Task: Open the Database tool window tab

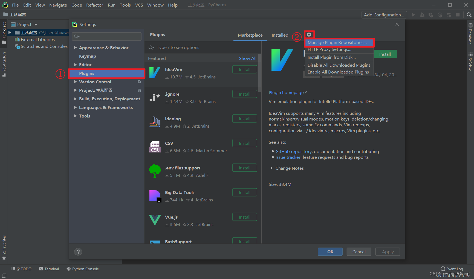Action: click(470, 34)
